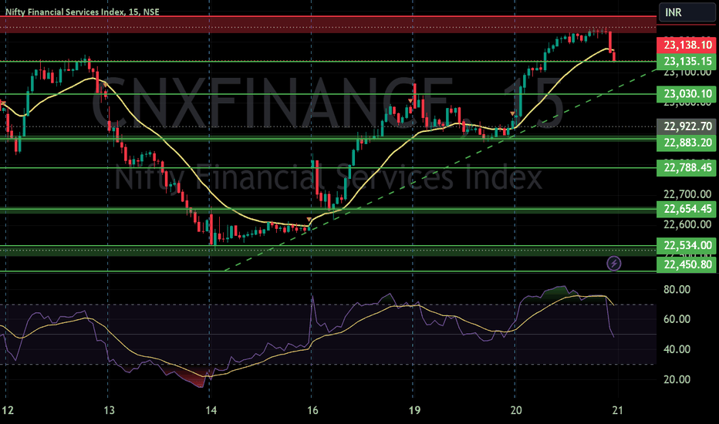Select the 23,030.10 level label
This screenshot has height=424, width=719.
click(687, 94)
